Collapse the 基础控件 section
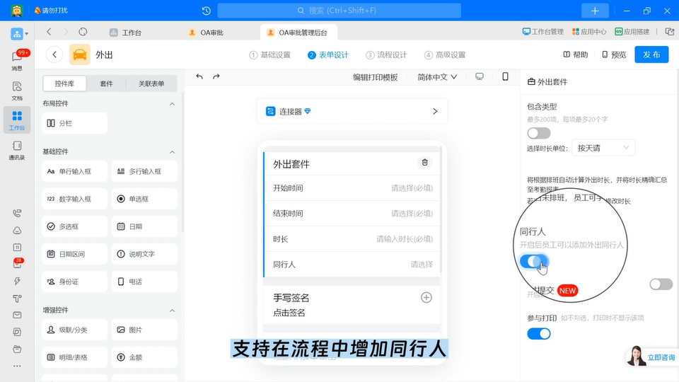Screen dimensions: 679x382 tap(172, 151)
